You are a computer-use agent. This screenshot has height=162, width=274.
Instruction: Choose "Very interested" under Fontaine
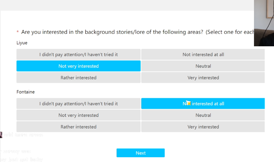(x=203, y=127)
